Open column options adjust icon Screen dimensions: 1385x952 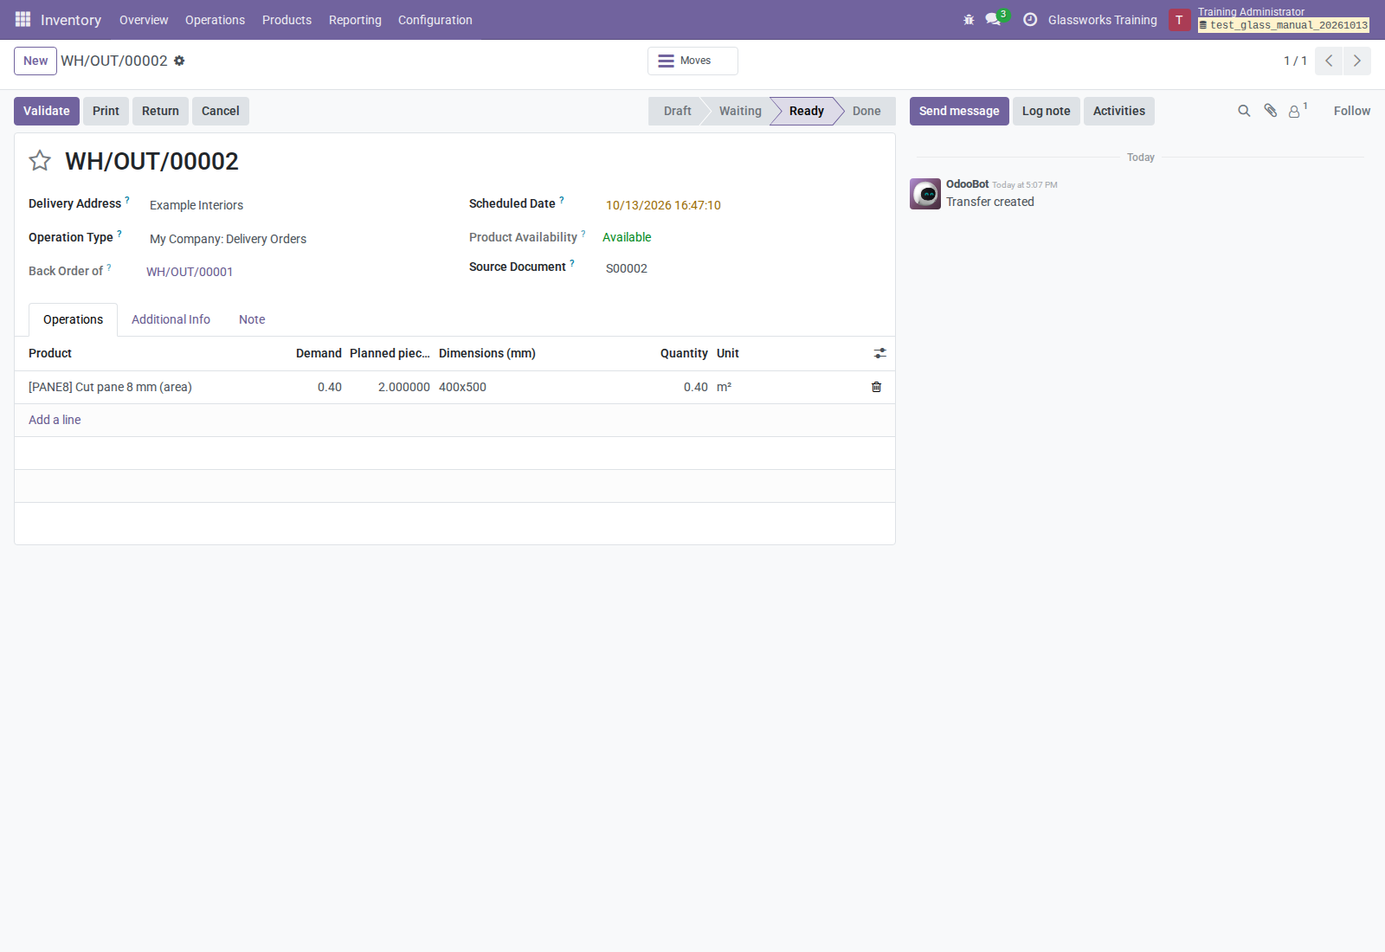pos(879,353)
